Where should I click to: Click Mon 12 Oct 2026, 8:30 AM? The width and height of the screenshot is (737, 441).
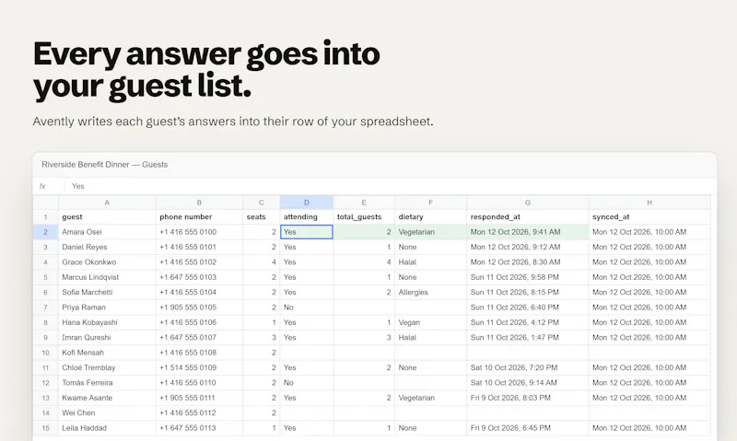[x=528, y=262]
